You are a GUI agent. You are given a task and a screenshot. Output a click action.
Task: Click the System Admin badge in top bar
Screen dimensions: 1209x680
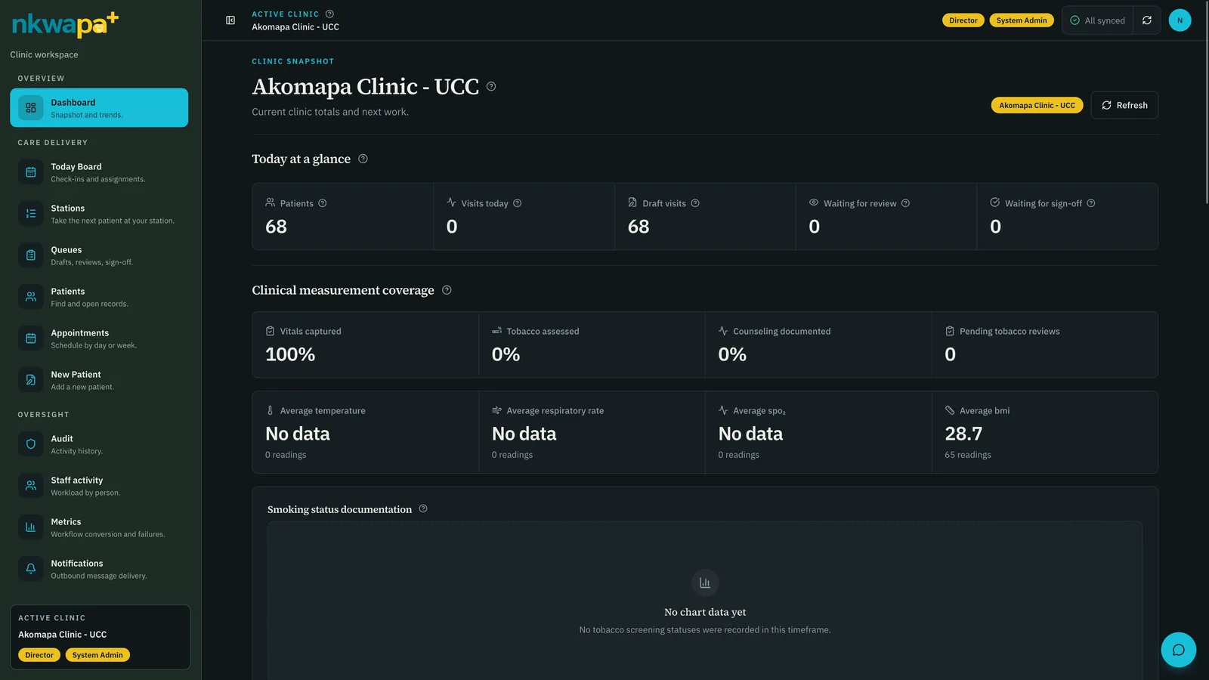(x=1022, y=20)
